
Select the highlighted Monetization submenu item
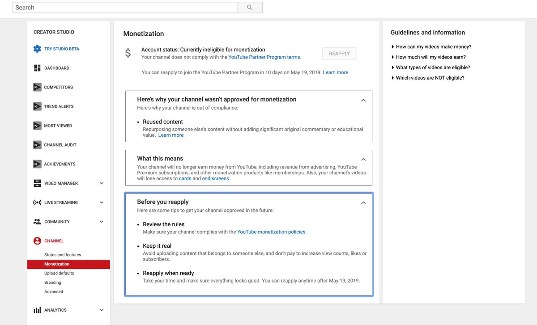68,264
